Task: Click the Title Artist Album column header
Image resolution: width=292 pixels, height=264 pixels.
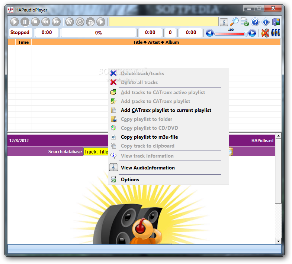Action: tap(156, 42)
